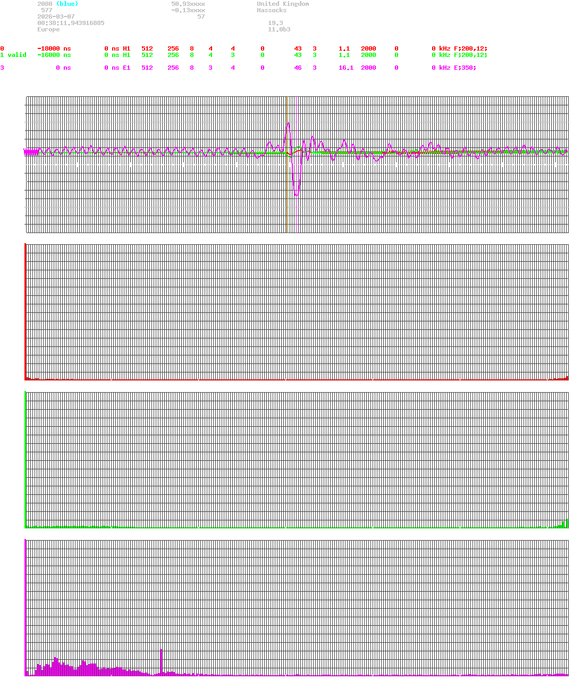Select the Gain value 16.1 for channel 3
This screenshot has height=688, width=582.
(345, 68)
